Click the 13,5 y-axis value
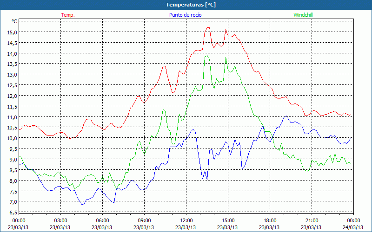The image size is (372, 232). (x=12, y=64)
